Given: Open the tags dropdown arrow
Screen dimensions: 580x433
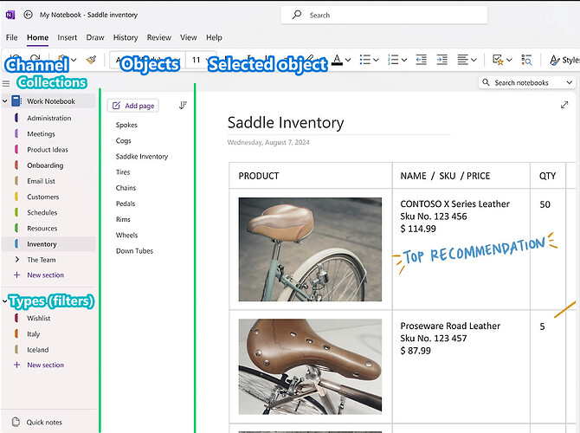Looking at the screenshot, I should tap(509, 60).
